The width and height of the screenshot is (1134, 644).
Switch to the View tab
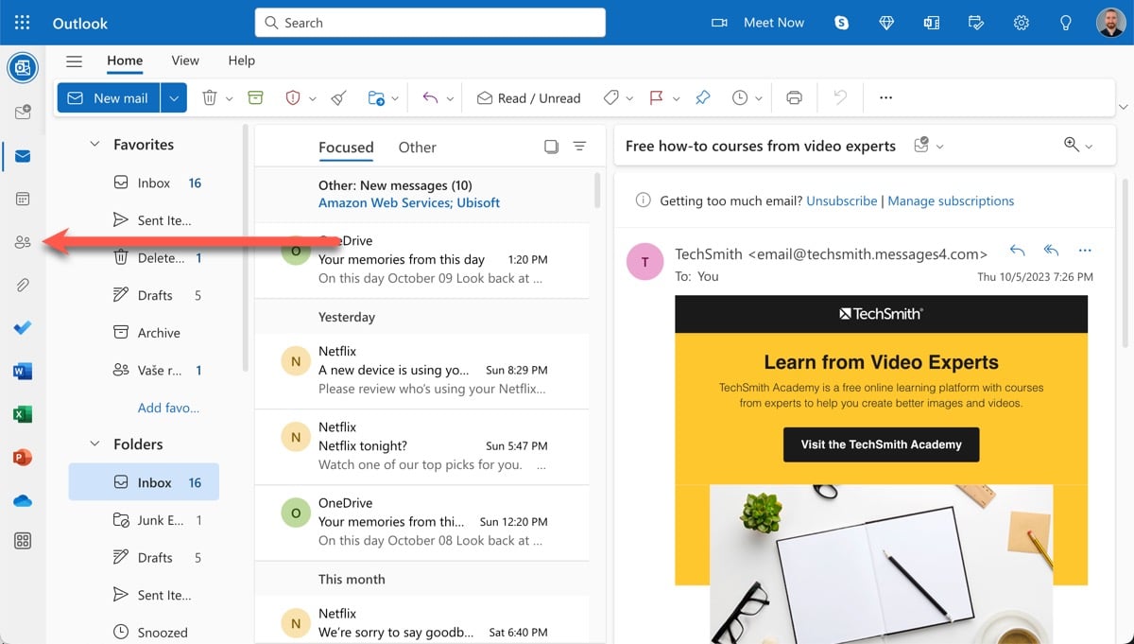185,61
